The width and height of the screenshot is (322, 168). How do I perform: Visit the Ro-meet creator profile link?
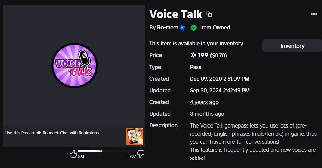pyautogui.click(x=168, y=28)
